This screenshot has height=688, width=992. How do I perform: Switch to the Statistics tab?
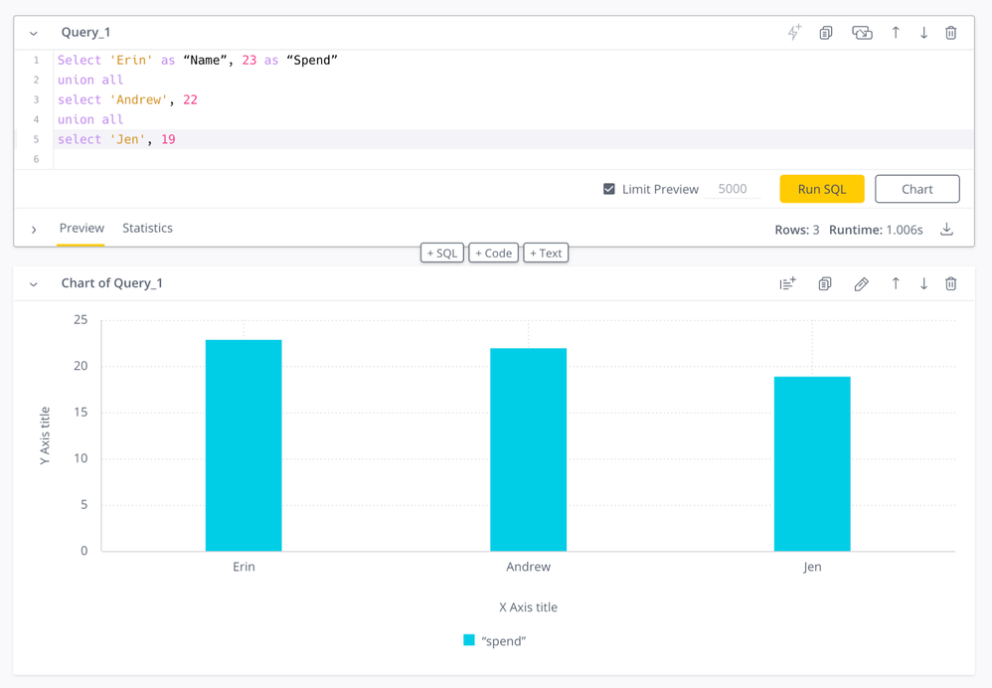point(147,229)
